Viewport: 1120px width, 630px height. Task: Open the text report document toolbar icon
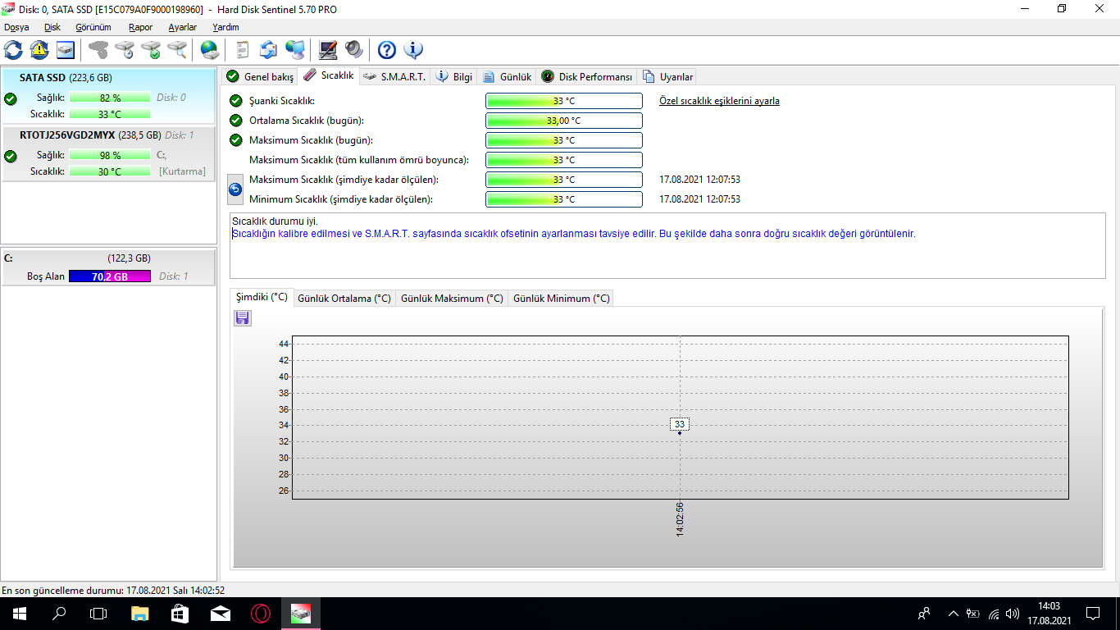click(243, 50)
